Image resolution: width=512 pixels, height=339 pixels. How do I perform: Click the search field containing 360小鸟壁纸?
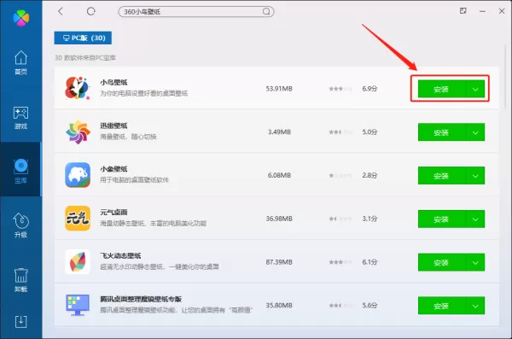click(x=196, y=12)
